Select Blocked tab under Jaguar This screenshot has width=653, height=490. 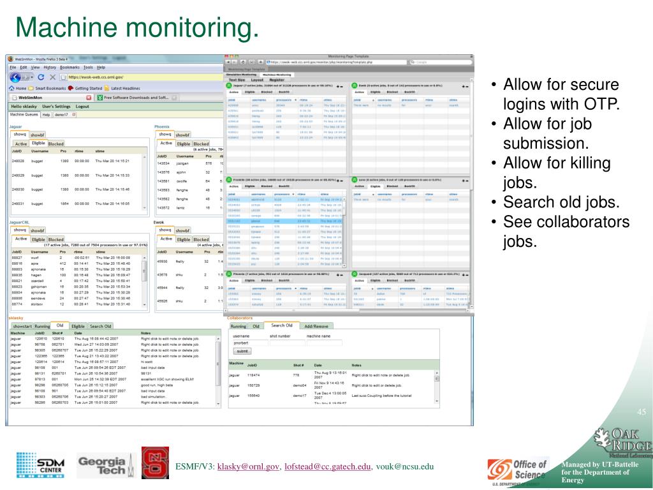coord(56,144)
